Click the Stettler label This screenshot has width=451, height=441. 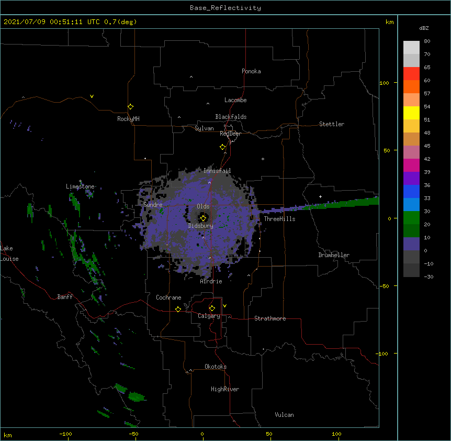click(332, 124)
